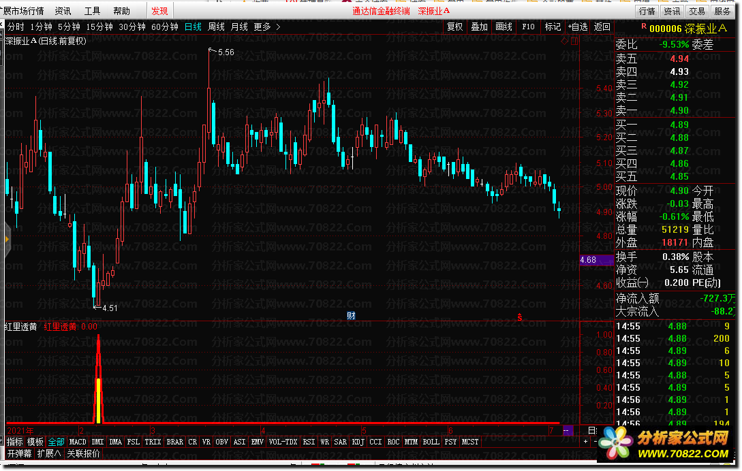Select the 全部 indicator tab
This screenshot has height=471, width=742.
[x=57, y=442]
